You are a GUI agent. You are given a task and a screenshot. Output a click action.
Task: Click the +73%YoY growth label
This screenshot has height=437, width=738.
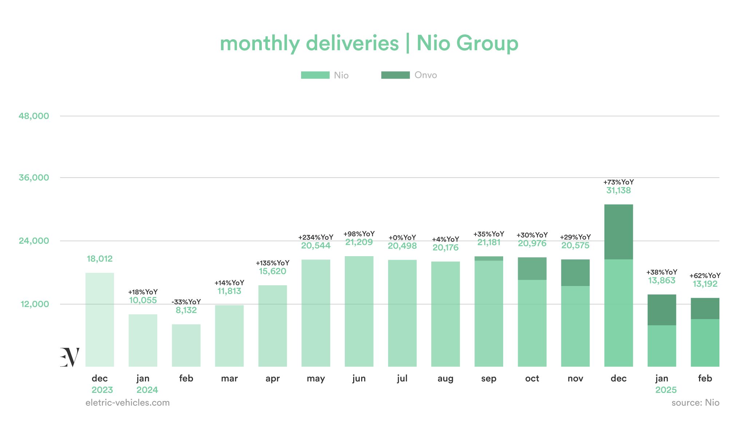click(619, 182)
